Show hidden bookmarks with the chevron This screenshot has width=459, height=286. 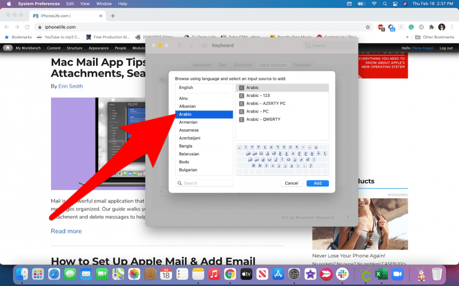[x=407, y=37]
